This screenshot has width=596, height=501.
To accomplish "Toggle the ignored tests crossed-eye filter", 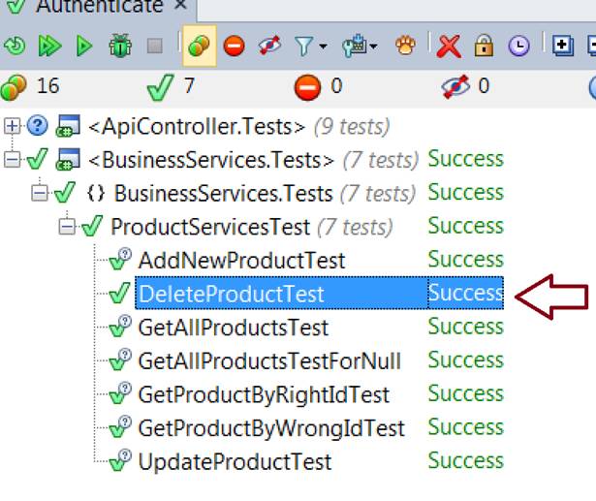I will [x=269, y=45].
